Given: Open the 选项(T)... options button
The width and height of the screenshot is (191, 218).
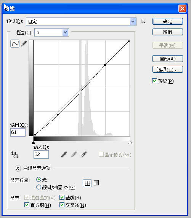Looking at the screenshot, I should [168, 69].
